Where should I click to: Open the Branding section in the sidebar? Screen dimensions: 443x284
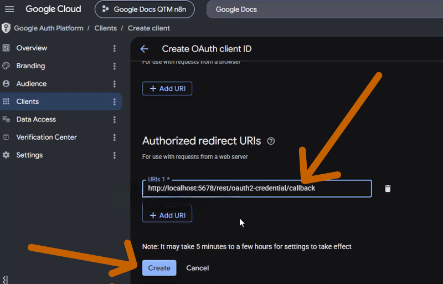[x=61, y=66]
